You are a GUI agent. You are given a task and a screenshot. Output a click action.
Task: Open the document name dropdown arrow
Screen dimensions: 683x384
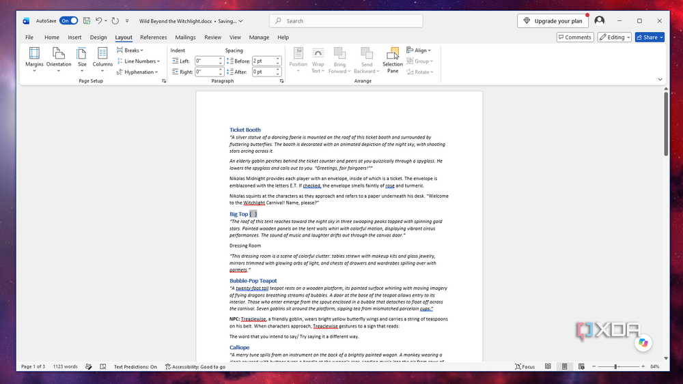[x=240, y=21]
